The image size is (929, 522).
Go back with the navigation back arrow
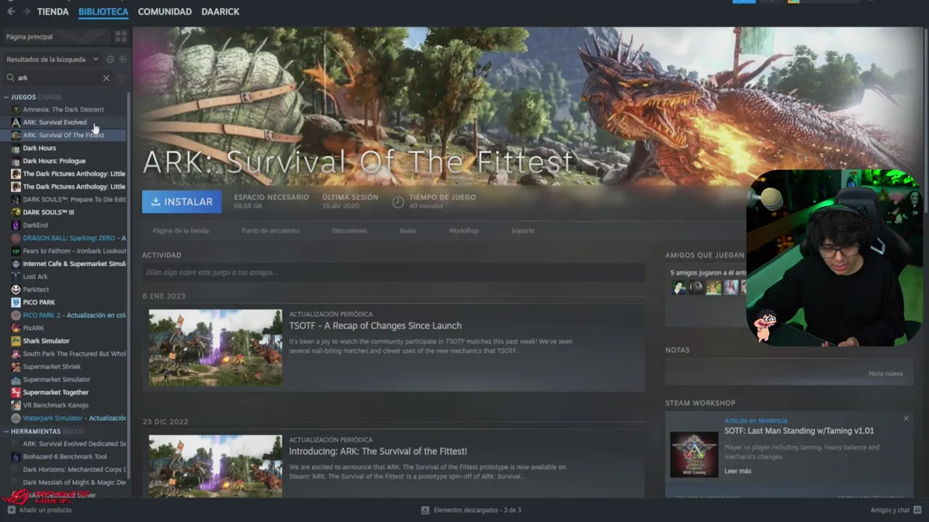[10, 12]
